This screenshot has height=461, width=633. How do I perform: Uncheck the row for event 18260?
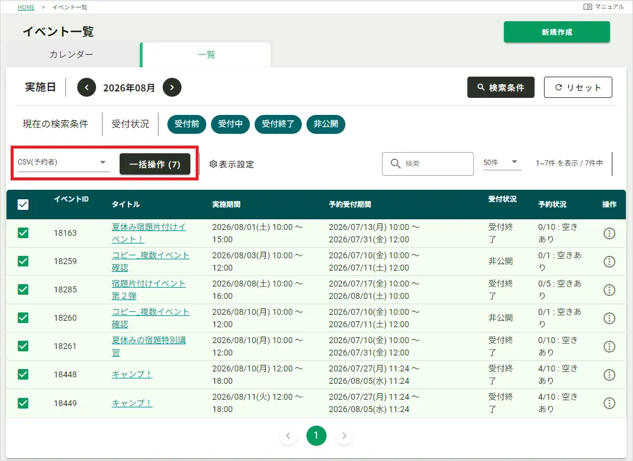pyautogui.click(x=23, y=318)
